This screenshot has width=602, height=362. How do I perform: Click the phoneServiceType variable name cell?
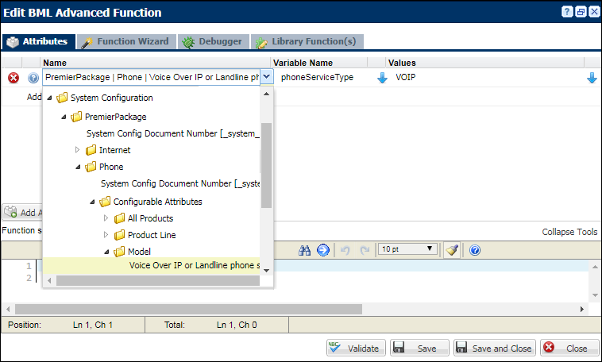pos(317,77)
